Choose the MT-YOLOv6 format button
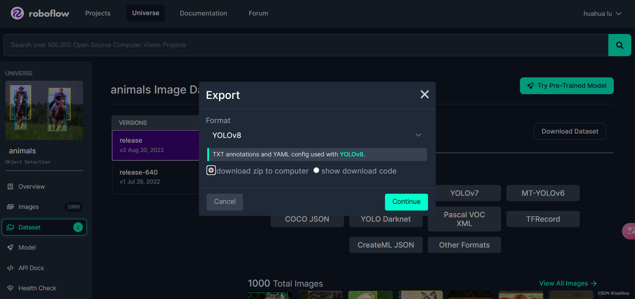This screenshot has height=299, width=635. pyautogui.click(x=543, y=193)
